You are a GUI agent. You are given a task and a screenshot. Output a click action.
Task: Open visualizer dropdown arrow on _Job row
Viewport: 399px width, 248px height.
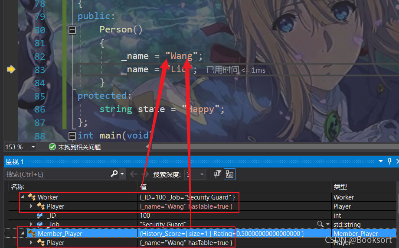click(x=328, y=224)
